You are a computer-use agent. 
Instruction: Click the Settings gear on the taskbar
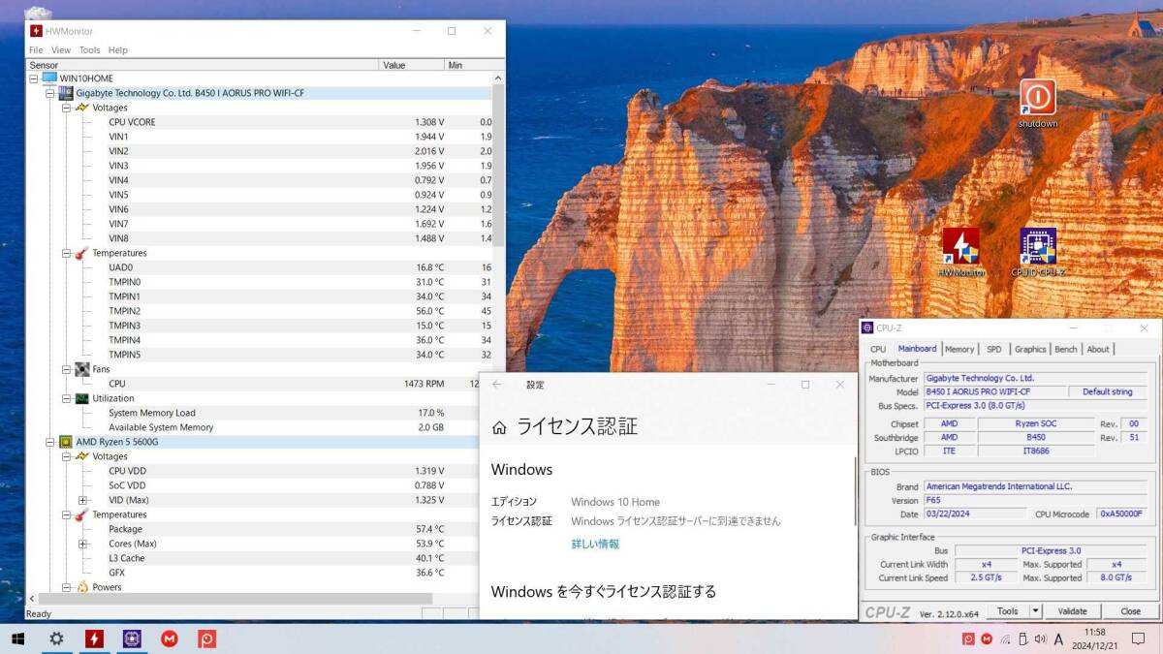(x=57, y=638)
